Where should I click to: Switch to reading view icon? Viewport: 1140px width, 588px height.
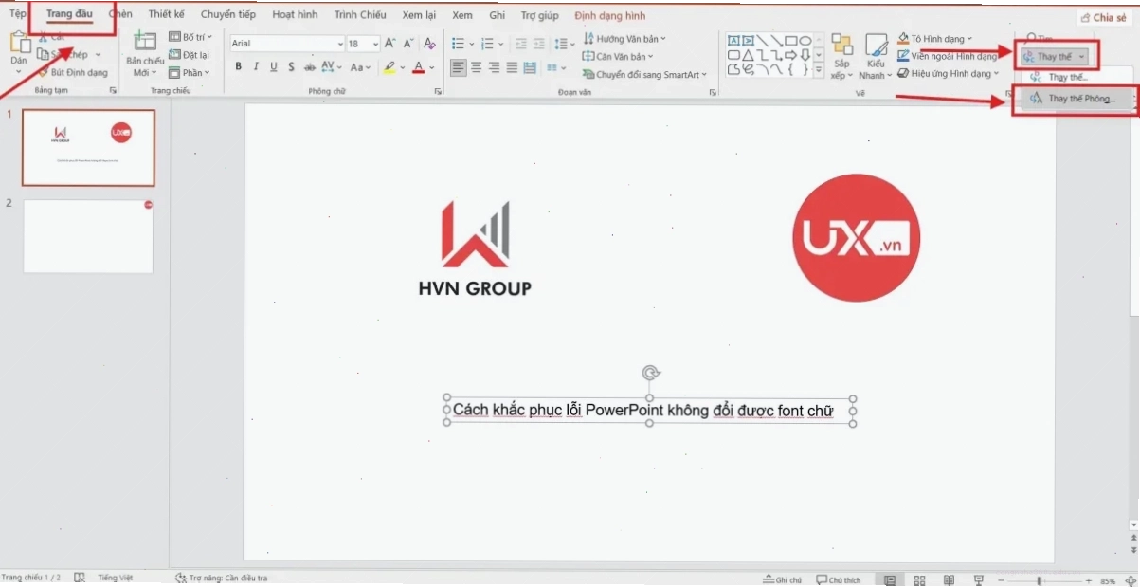(949, 579)
